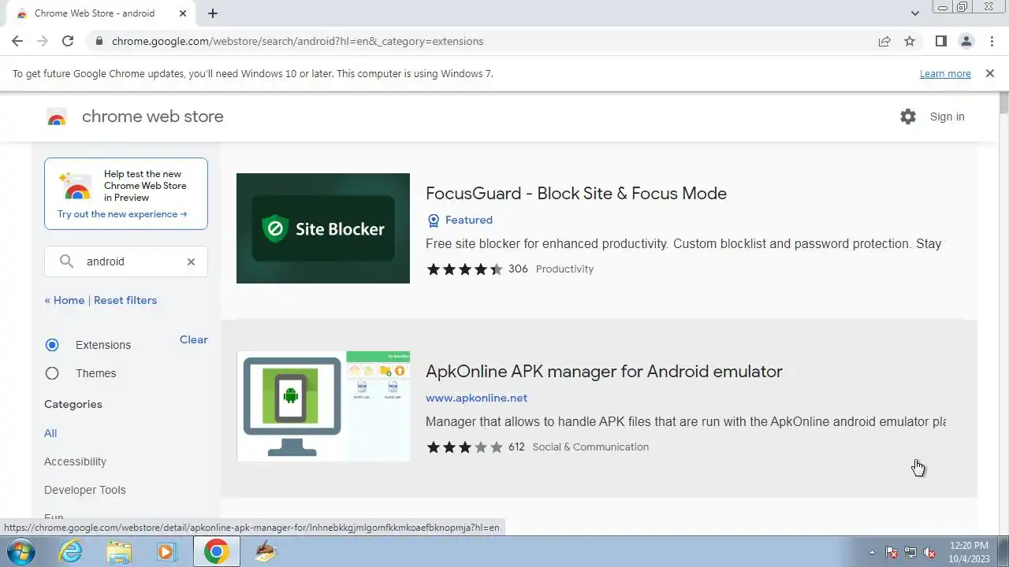Select the All category
1009x567 pixels.
(x=50, y=433)
